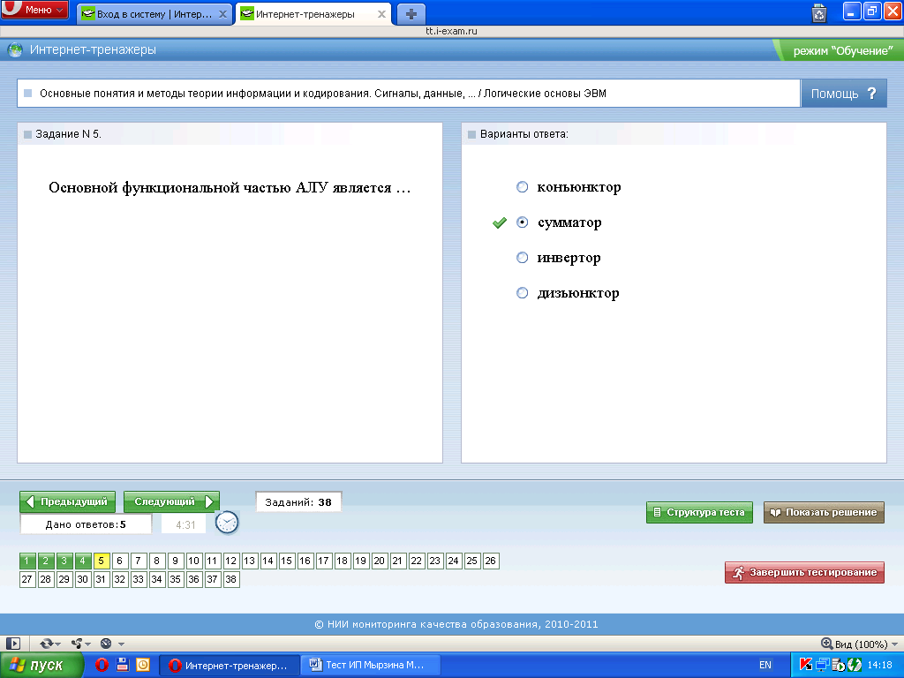
Task: Click the 4:31 timer value
Action: coord(185,524)
